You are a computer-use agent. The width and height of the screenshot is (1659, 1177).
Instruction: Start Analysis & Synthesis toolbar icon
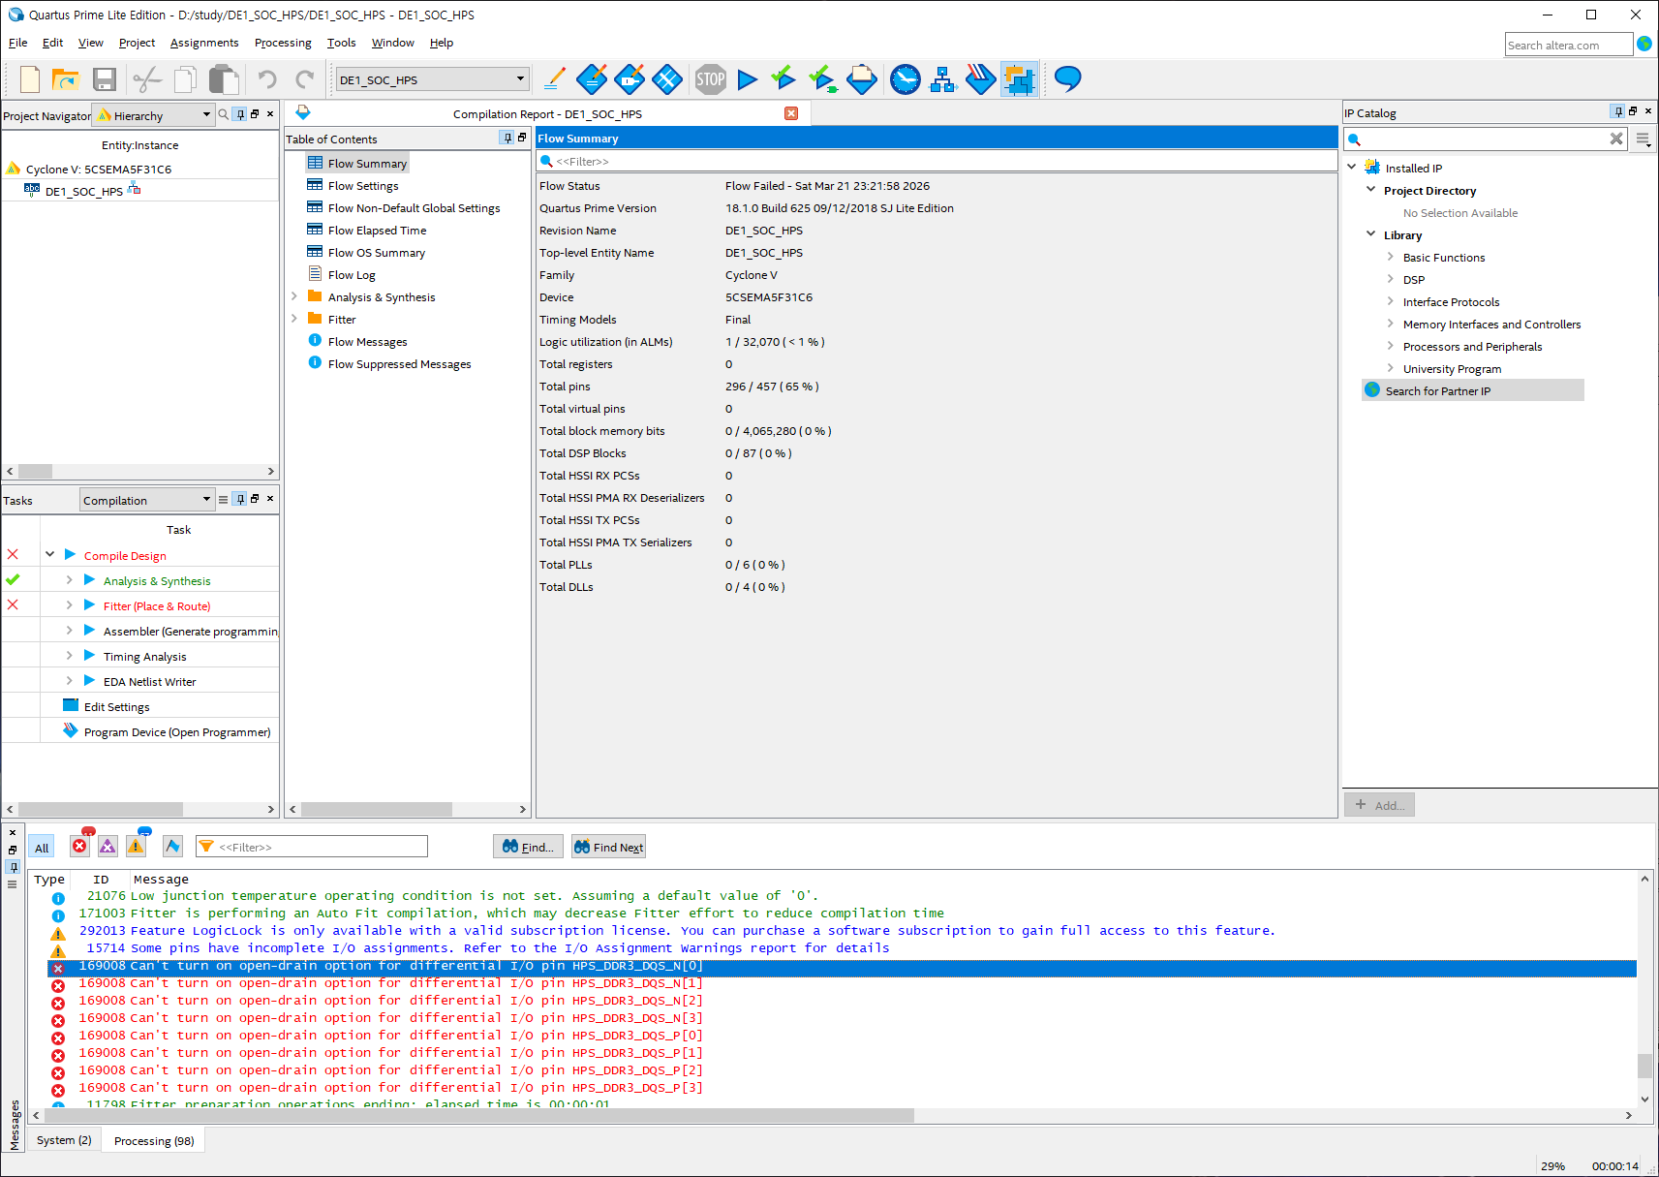pyautogui.click(x=783, y=78)
